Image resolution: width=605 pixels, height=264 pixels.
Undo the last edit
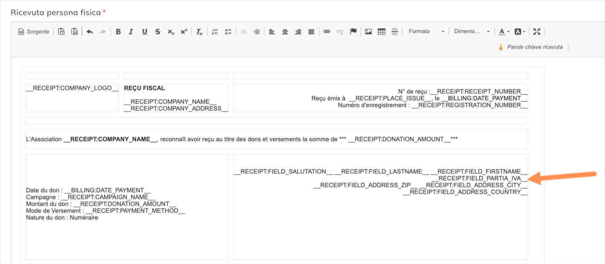point(90,32)
